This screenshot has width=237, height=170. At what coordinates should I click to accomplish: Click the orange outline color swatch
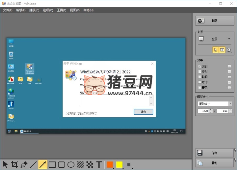click(110, 164)
